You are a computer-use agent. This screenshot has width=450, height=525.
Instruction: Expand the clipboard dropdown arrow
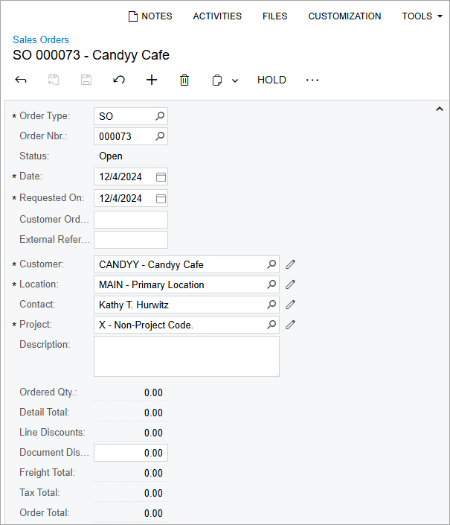click(x=235, y=80)
